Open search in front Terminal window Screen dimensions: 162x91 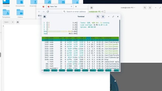98,16
